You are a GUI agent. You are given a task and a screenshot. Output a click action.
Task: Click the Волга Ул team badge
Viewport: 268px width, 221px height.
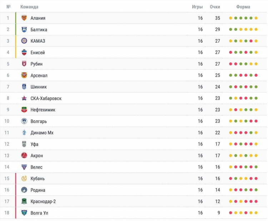(x=24, y=213)
